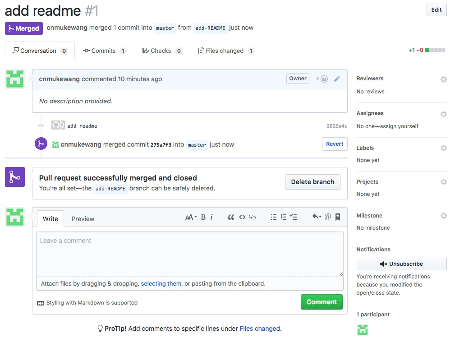
Task: Switch to the Files changed tab
Action: [226, 51]
